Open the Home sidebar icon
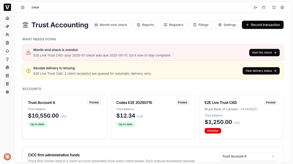The width and height of the screenshot is (293, 164). pos(7,18)
